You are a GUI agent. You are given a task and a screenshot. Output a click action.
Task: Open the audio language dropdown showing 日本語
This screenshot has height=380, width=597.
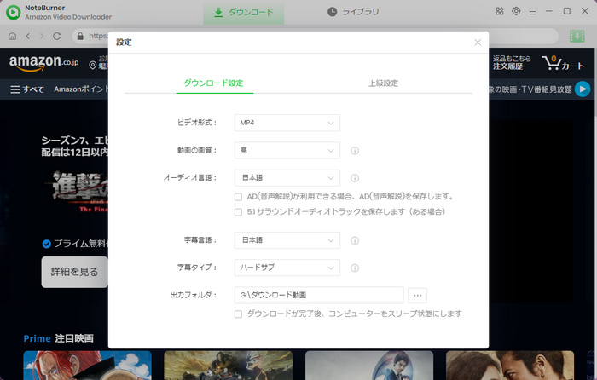pyautogui.click(x=287, y=177)
